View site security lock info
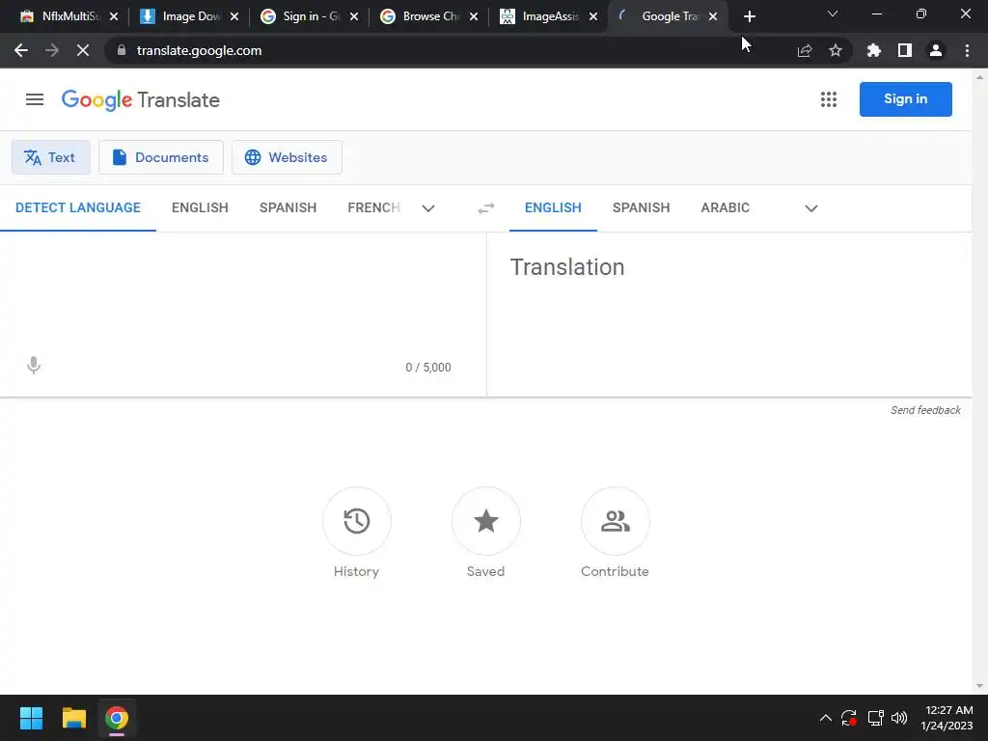This screenshot has height=741, width=988. 122,50
